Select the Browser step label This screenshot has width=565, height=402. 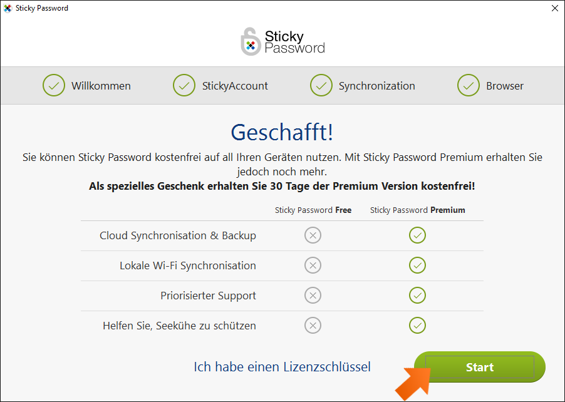point(505,86)
